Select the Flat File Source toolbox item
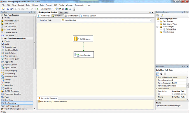Image resolution: width=189 pixels, height=113 pixels. pyautogui.click(x=10, y=27)
